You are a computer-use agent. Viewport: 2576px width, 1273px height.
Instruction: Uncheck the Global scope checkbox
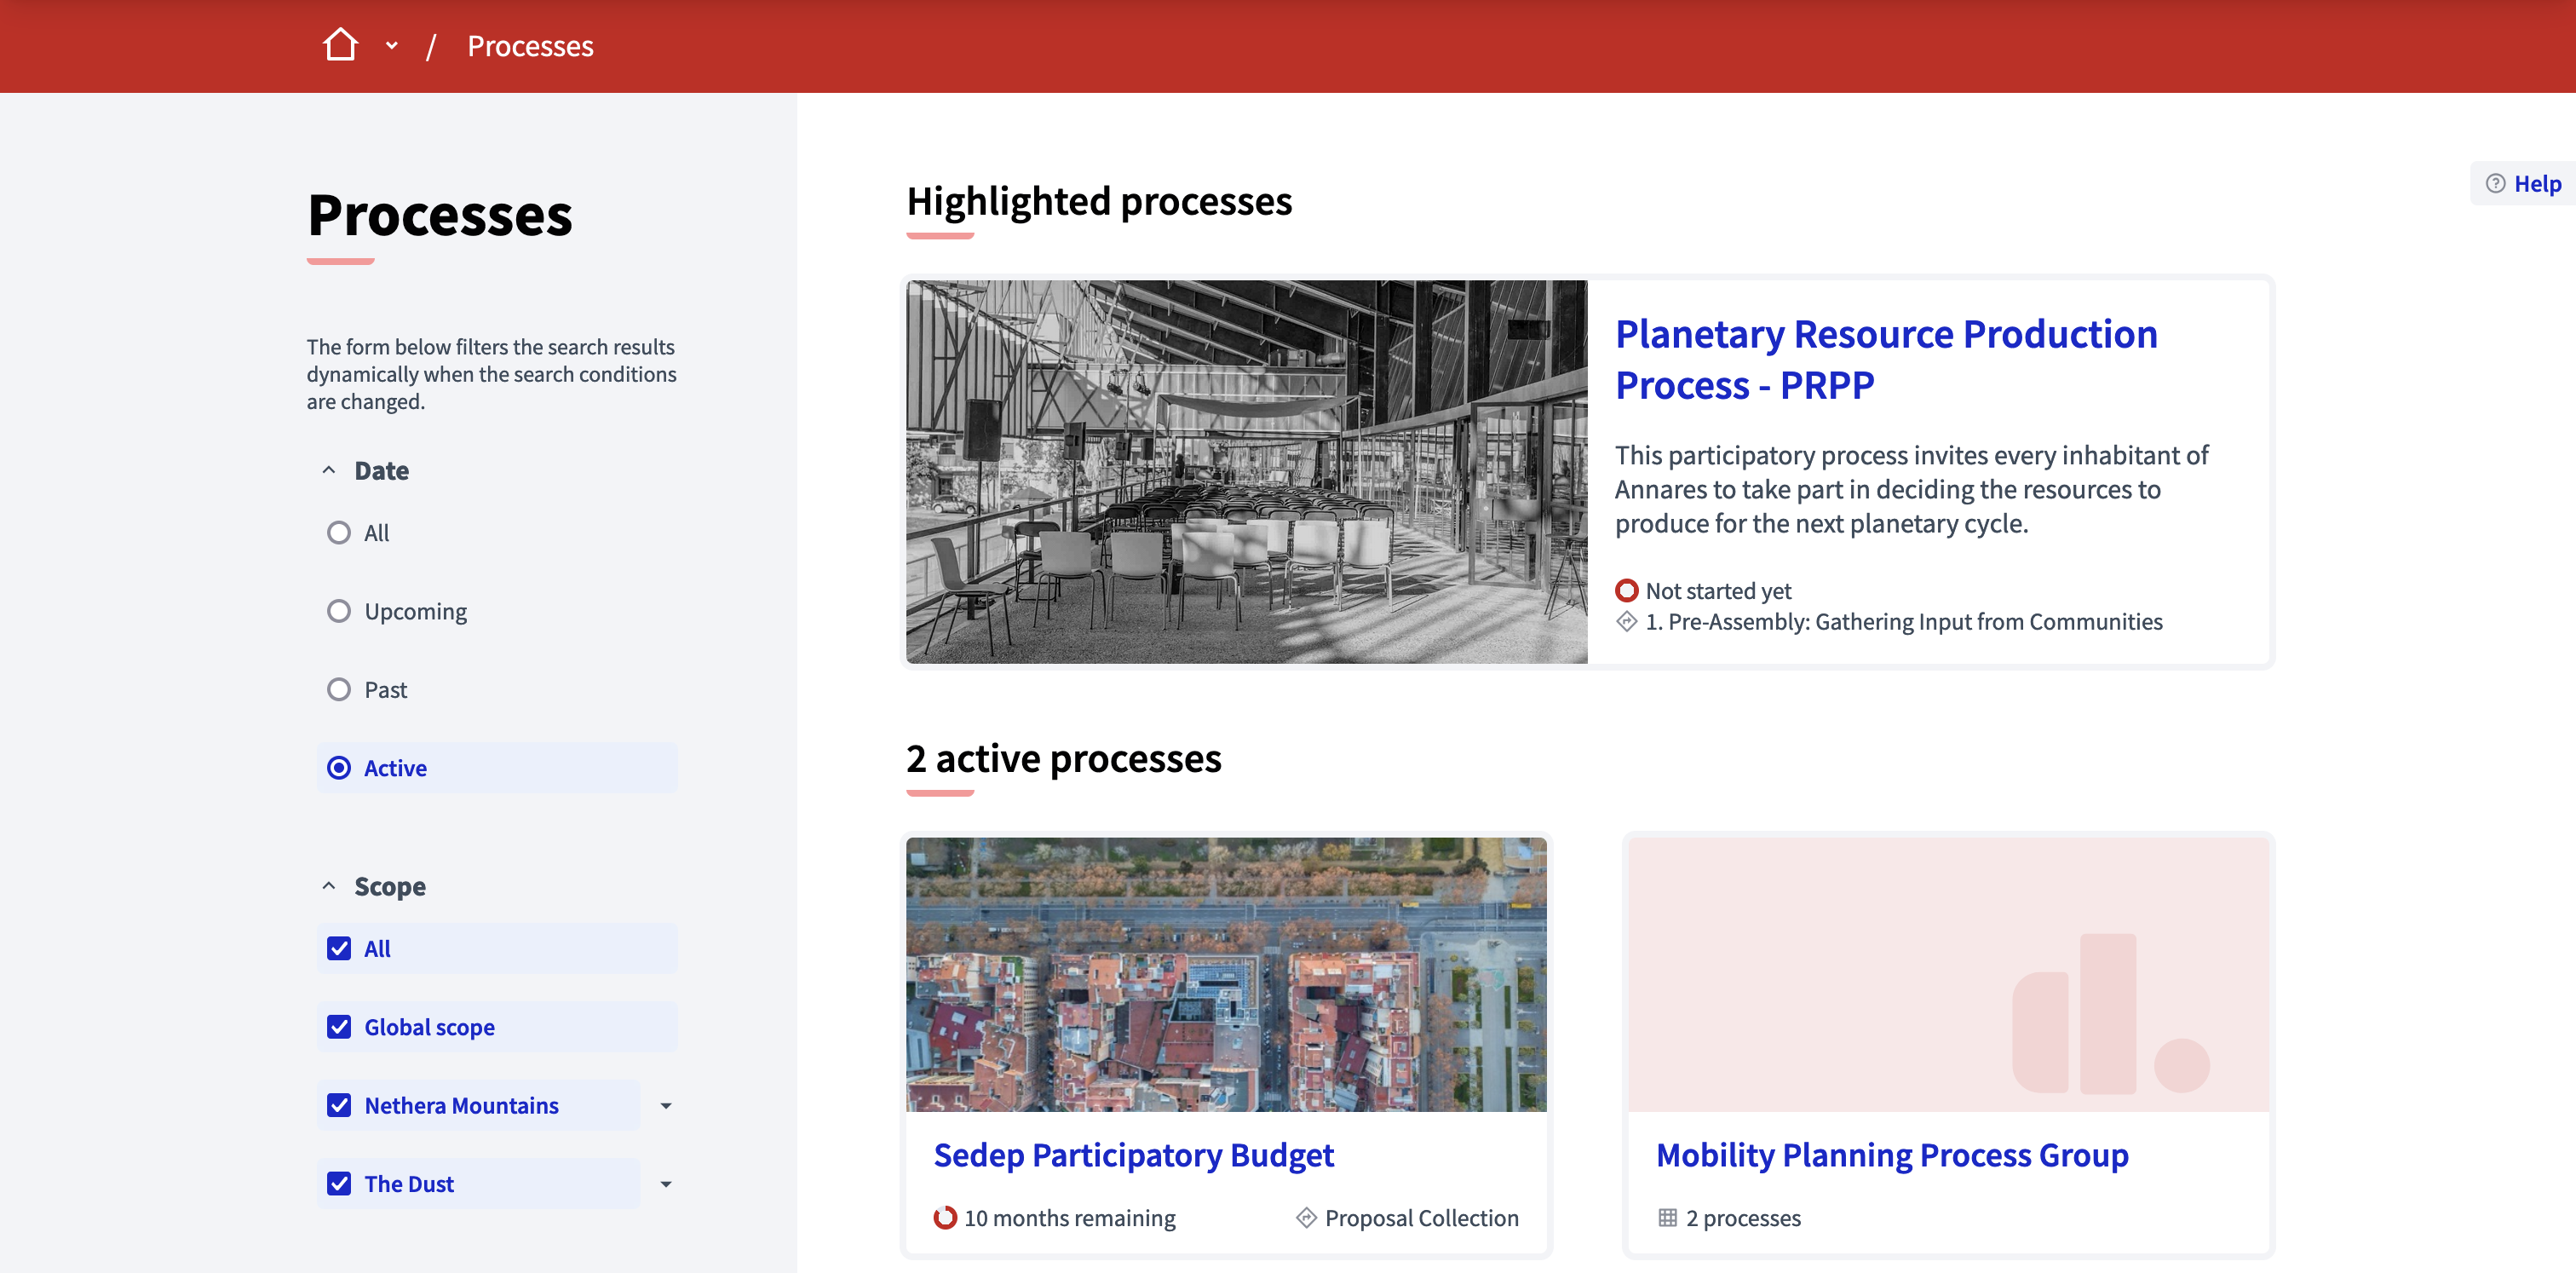[x=339, y=1027]
